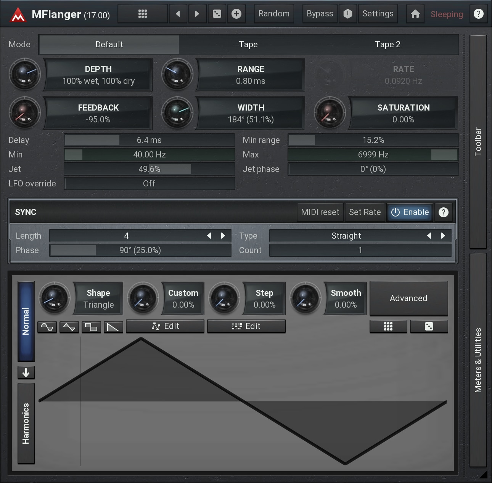Toggle the Bypass button
The width and height of the screenshot is (492, 483).
(x=320, y=14)
